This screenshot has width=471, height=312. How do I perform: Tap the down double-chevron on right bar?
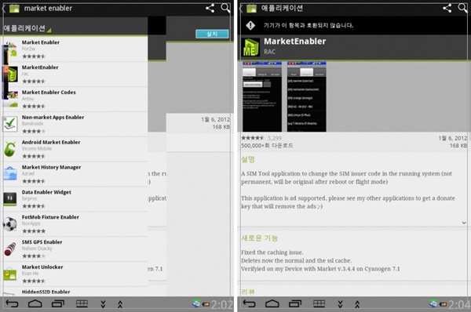[x=340, y=304]
